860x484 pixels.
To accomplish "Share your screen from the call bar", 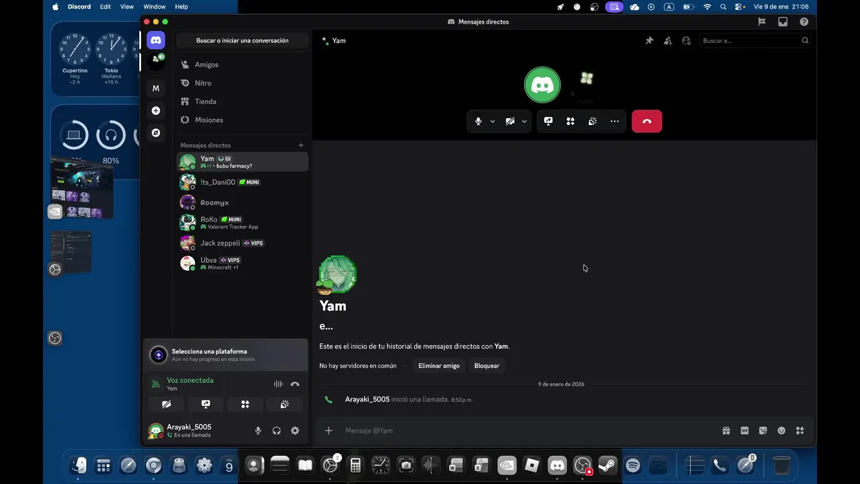I will [x=548, y=121].
